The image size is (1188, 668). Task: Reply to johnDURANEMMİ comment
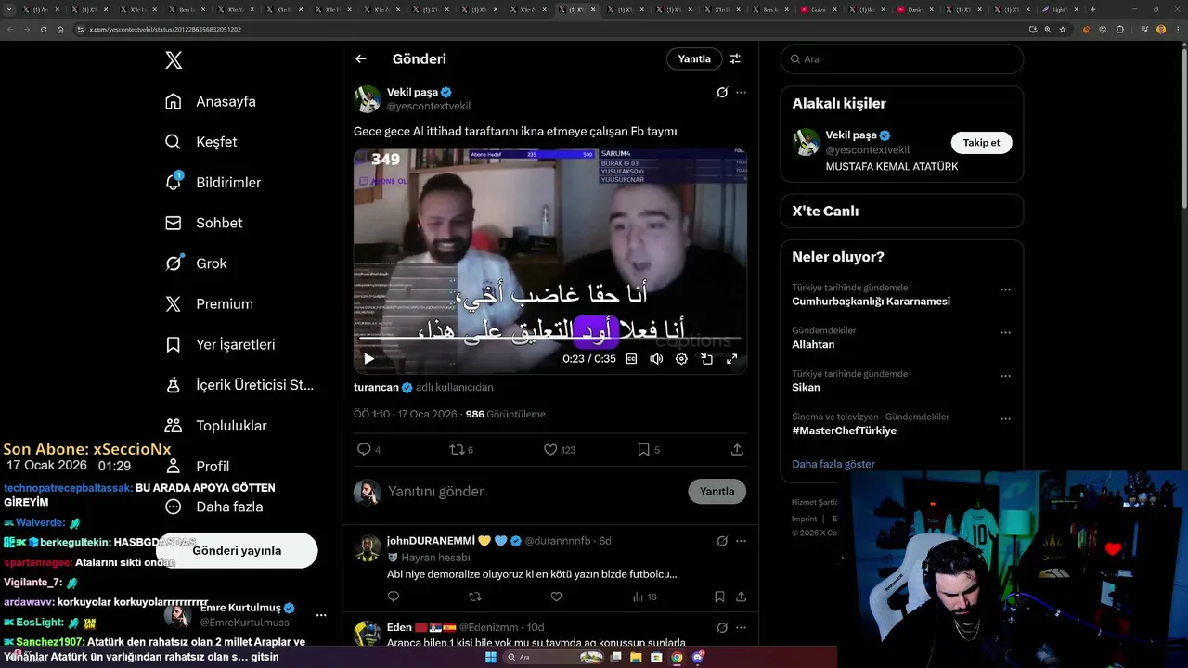(x=394, y=597)
